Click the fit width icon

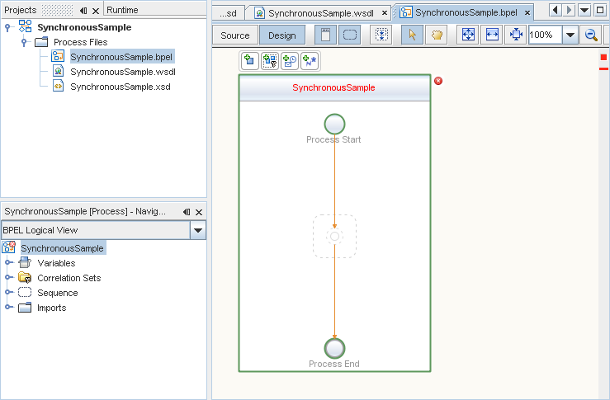coord(492,35)
